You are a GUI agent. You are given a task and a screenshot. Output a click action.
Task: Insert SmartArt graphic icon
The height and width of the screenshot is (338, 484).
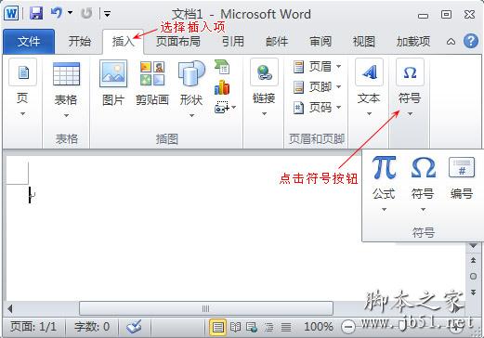(222, 67)
